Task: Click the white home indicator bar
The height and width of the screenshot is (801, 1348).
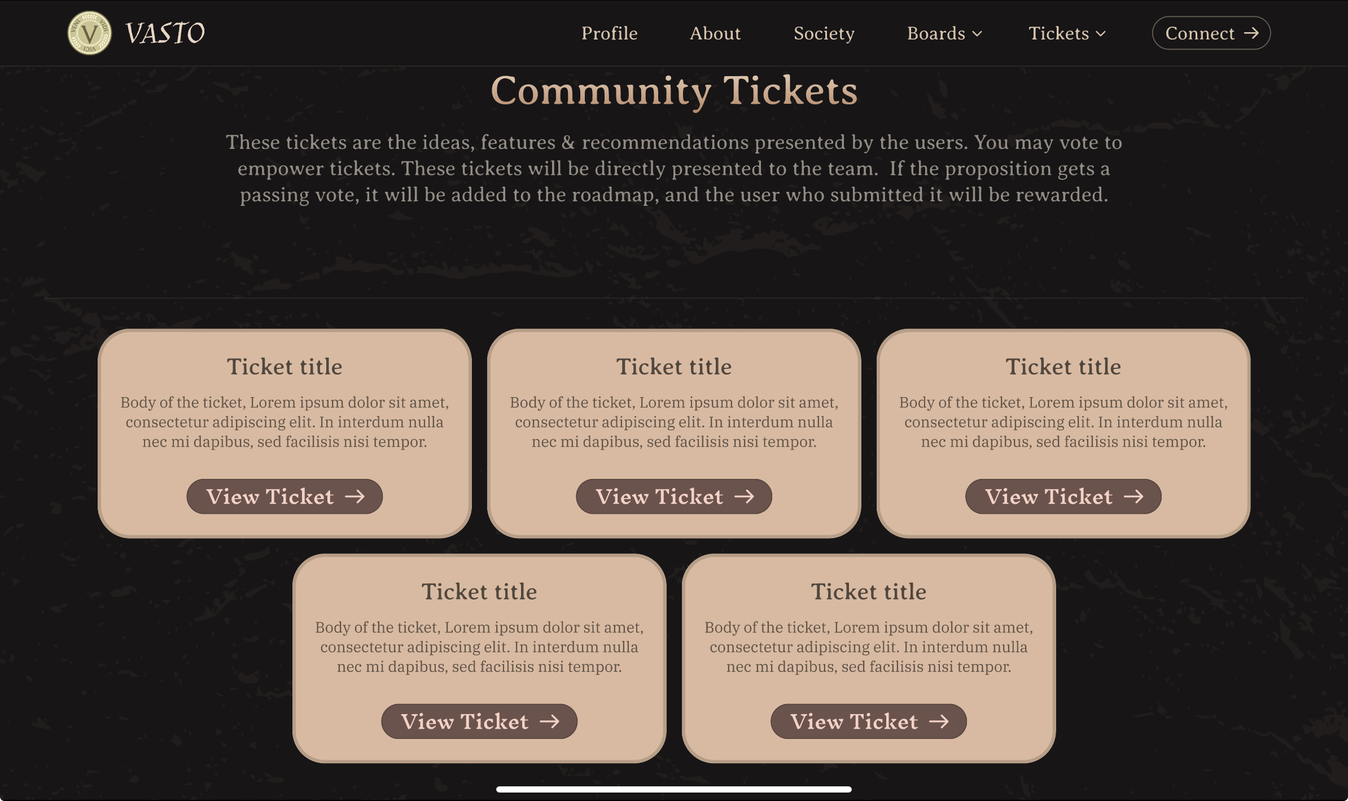Action: 674,789
